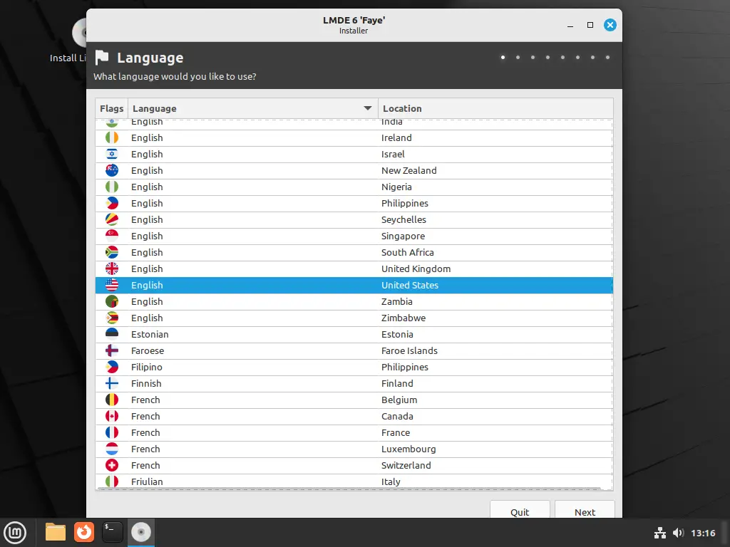The image size is (730, 547).
Task: Click the Luxembourg flag icon
Action: 112,449
